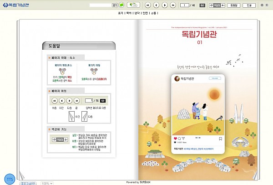Click the 인쇄 print button

pos(249,5)
